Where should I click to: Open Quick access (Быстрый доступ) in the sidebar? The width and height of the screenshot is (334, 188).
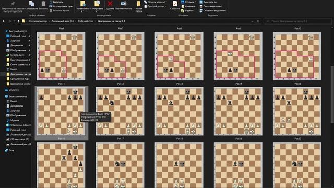[18, 31]
